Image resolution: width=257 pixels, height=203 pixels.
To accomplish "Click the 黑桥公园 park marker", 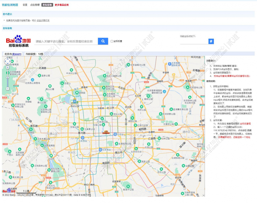I will tap(148, 96).
